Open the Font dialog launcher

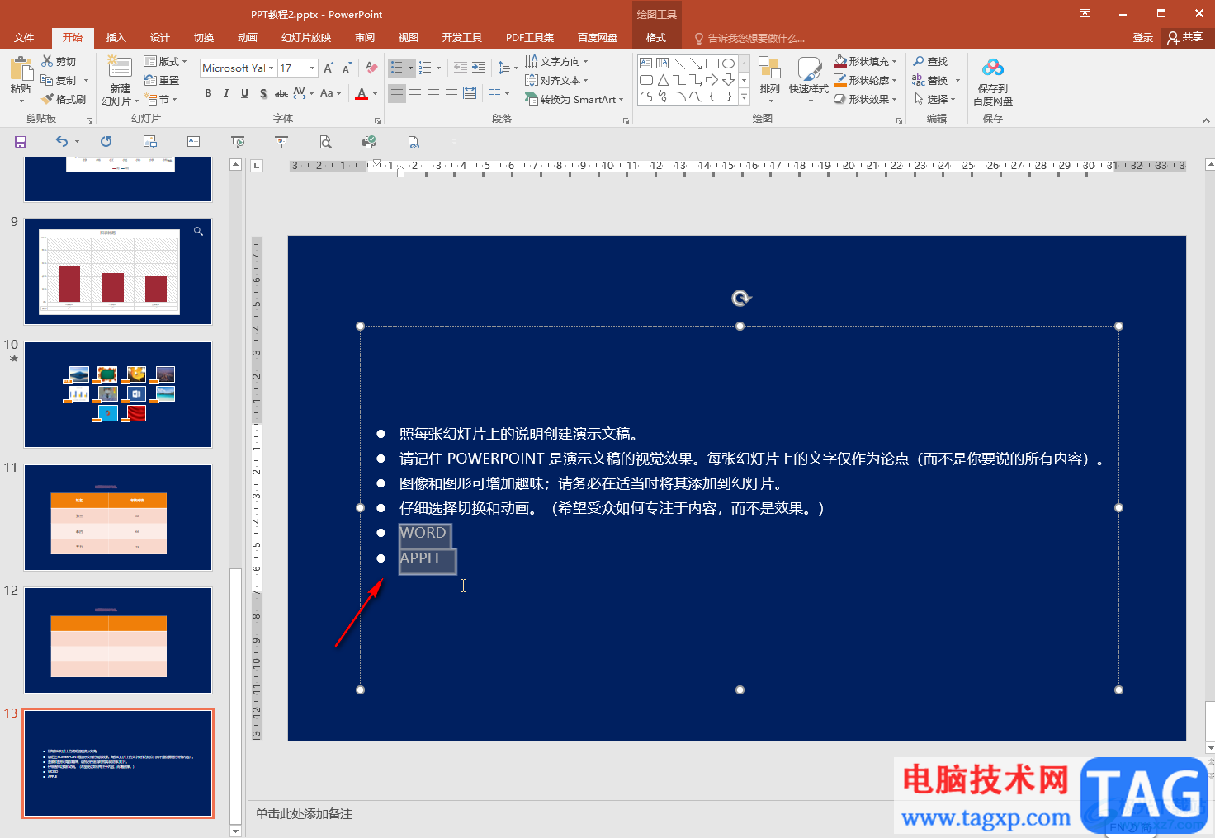tap(377, 120)
